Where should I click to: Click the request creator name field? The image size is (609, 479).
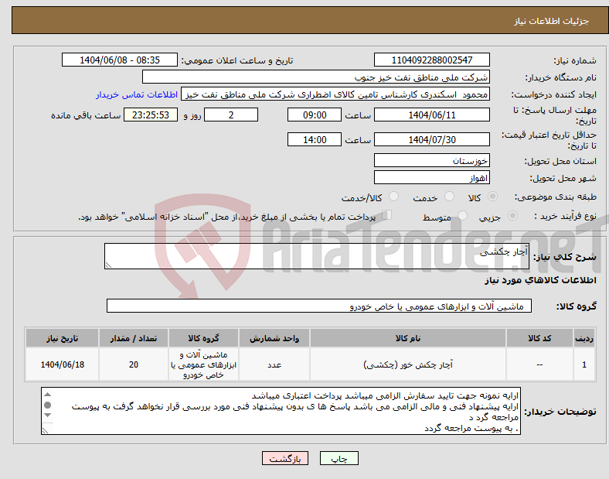point(335,94)
